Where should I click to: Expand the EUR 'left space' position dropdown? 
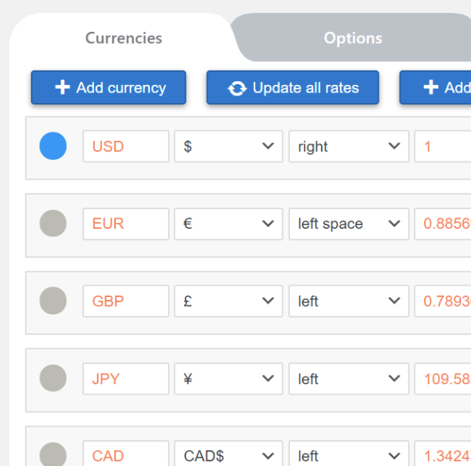[348, 224]
